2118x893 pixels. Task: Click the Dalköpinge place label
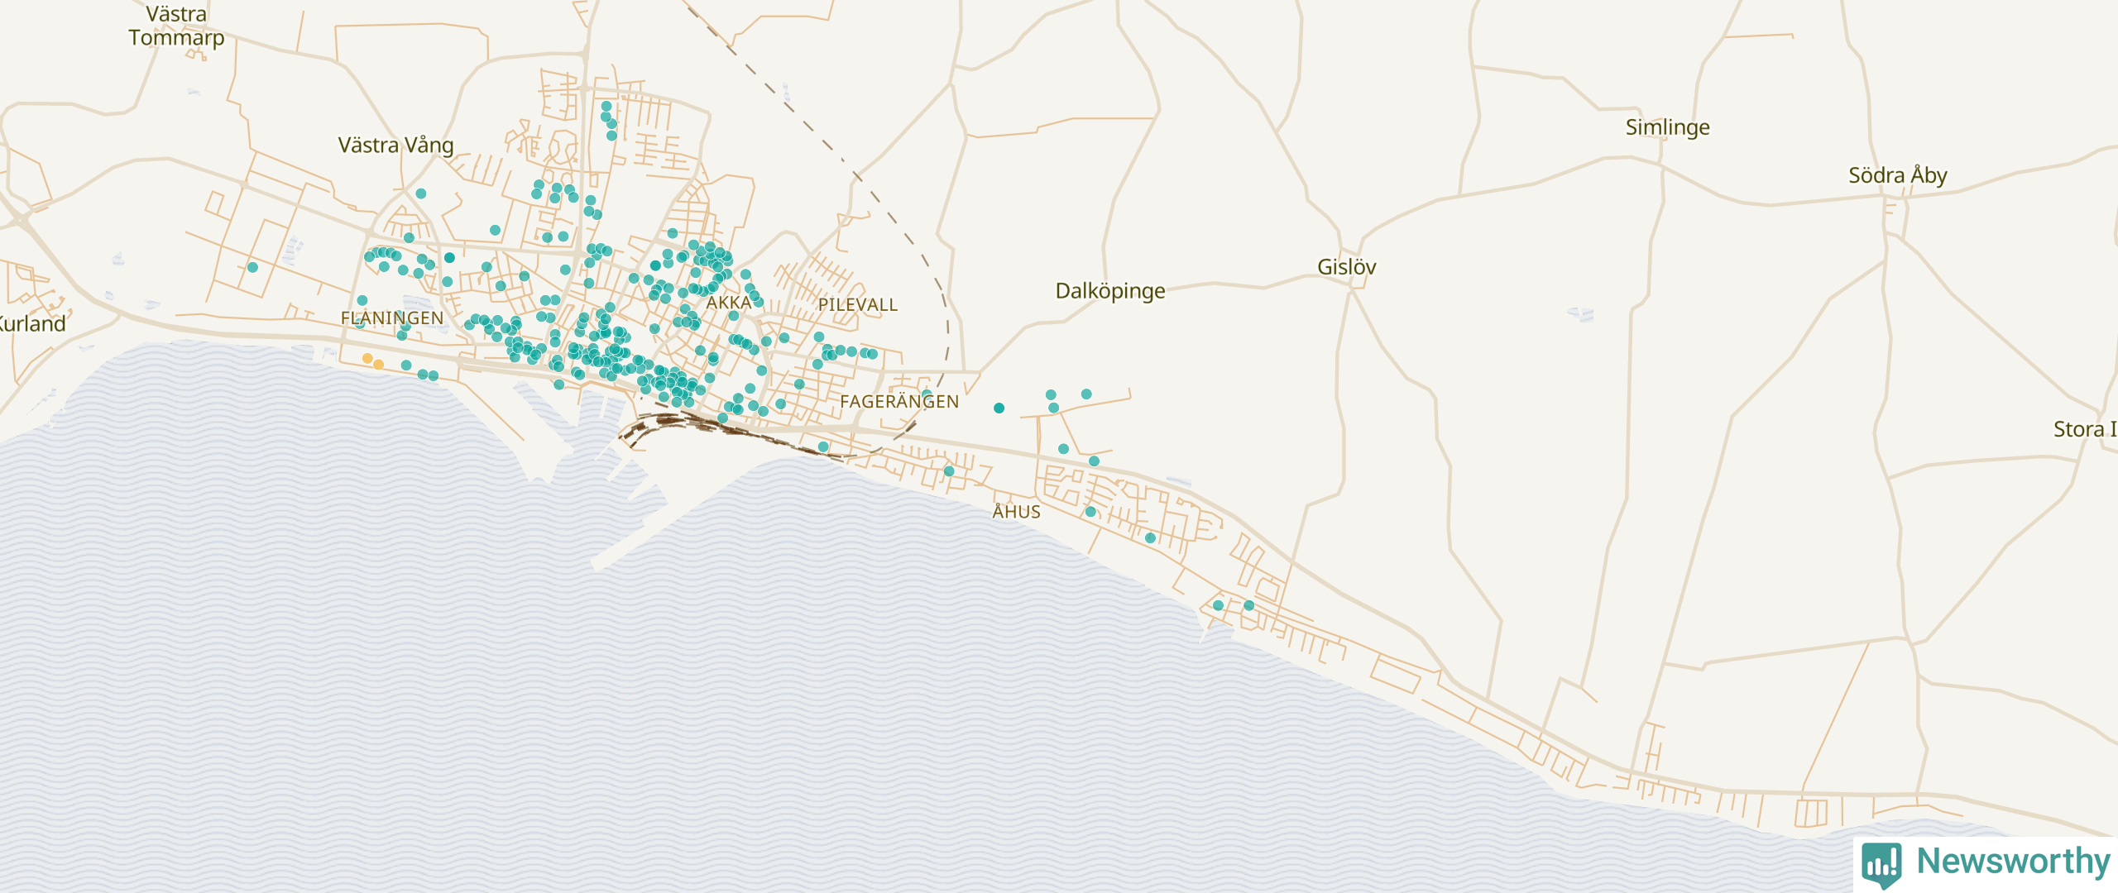(x=1109, y=291)
